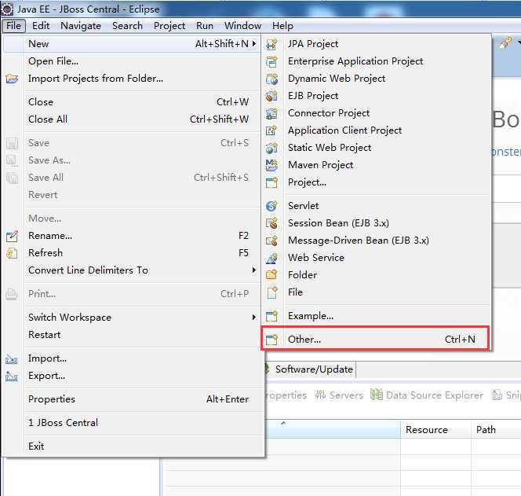
Task: Select Maven Project in the New submenu
Action: click(x=377, y=165)
